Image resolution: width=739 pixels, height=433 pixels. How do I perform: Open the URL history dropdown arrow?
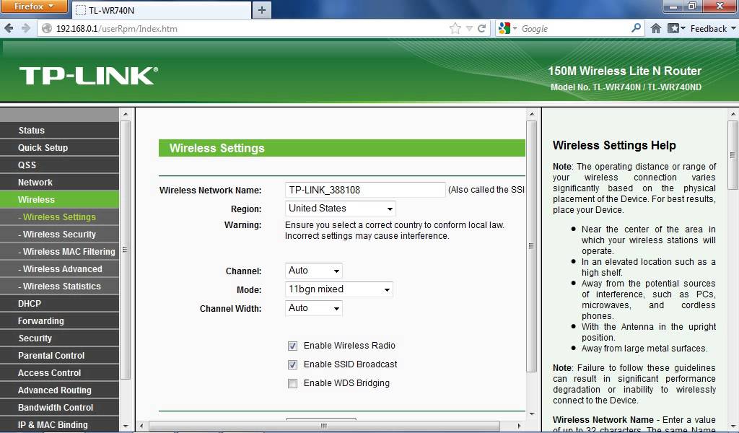pyautogui.click(x=469, y=28)
